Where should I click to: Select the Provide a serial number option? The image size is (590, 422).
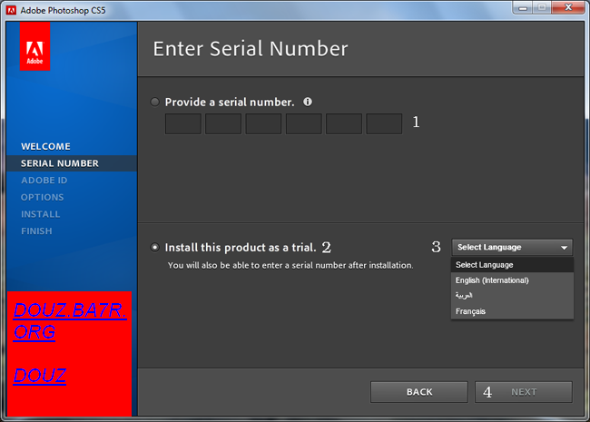[x=155, y=102]
